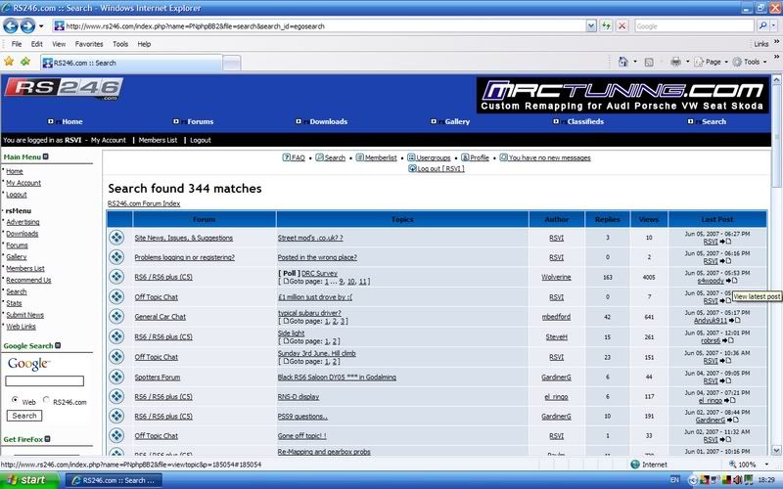Click Gallery in the blue navigation bar

[x=457, y=121]
